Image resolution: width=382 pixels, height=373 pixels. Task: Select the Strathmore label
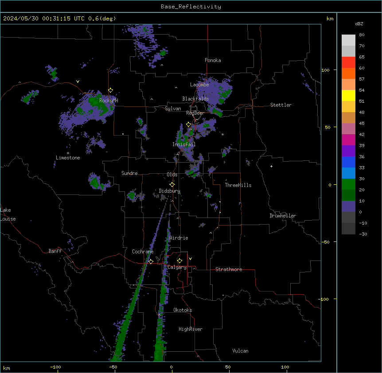coord(229,269)
